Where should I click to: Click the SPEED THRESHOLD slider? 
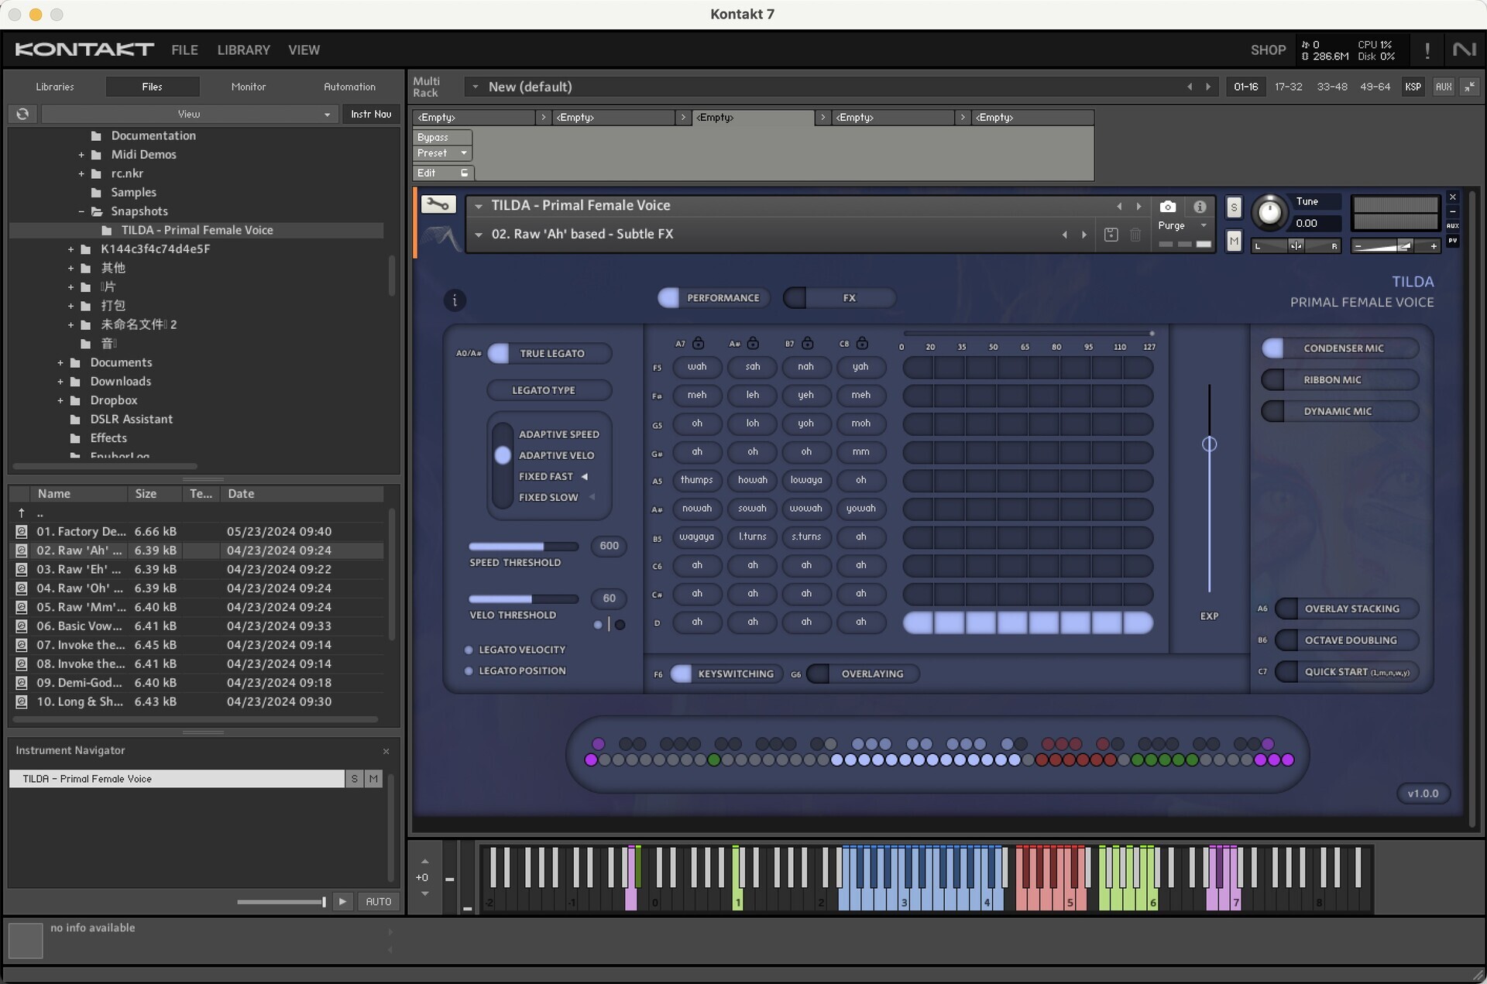(524, 547)
